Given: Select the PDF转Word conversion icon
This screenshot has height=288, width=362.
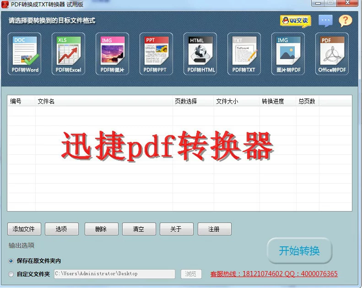Looking at the screenshot, I should 25,54.
